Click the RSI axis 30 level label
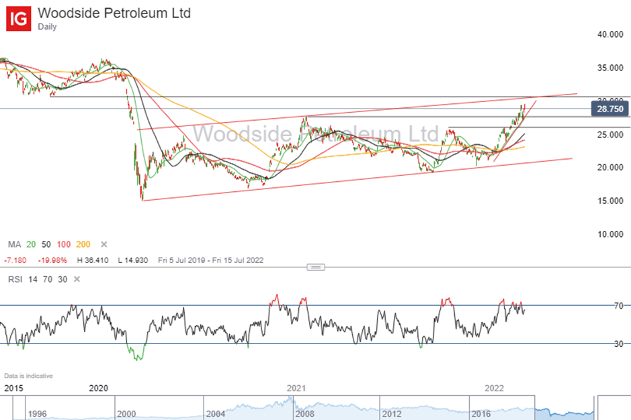Screen dimensions: 631x420 point(618,344)
